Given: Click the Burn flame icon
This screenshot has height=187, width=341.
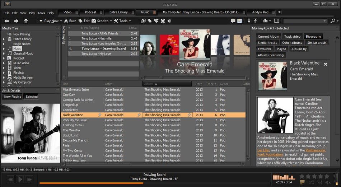Looking at the screenshot, I should coord(66,21).
